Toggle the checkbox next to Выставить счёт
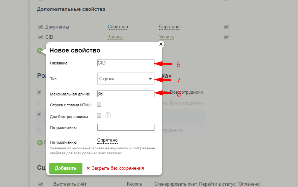Image resolution: width=298 pixels, height=187 pixels. tap(41, 184)
